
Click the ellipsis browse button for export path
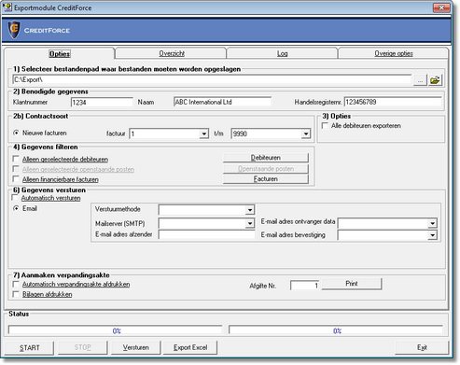(x=420, y=80)
